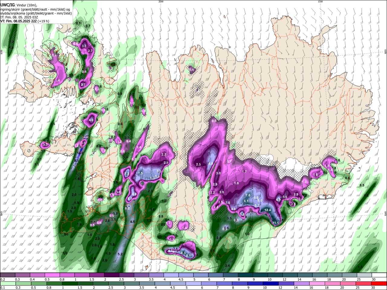The height and width of the screenshot is (290, 387).
Task: Click the '3.0' value on the map
Action: click(218, 173)
